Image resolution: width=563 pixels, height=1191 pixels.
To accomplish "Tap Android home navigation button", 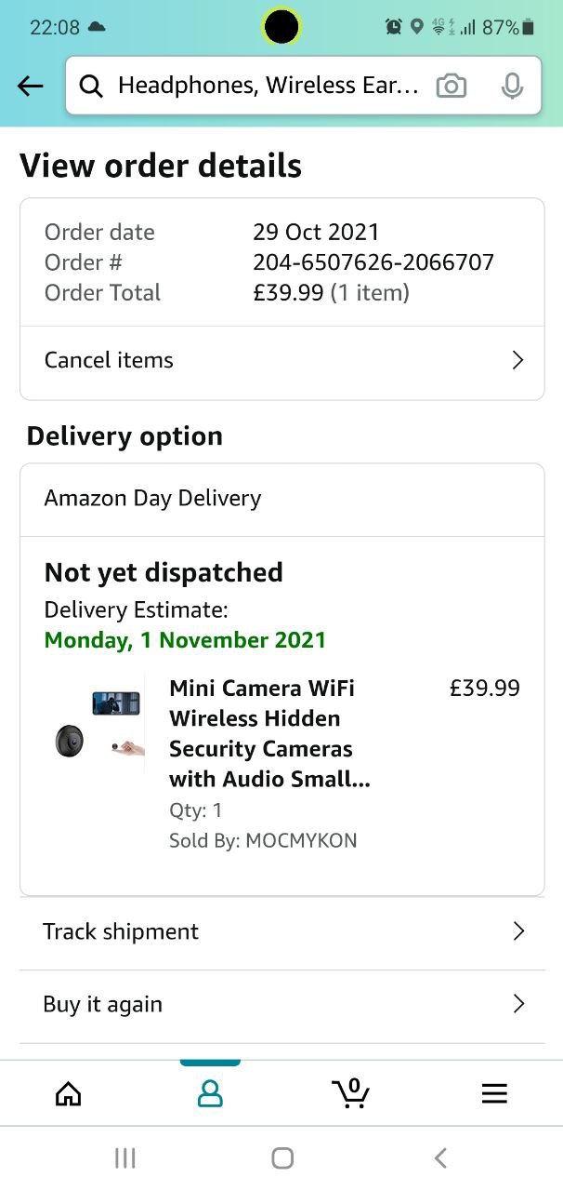I will click(x=282, y=1158).
